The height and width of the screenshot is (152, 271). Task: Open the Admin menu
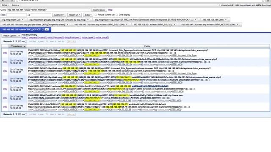coord(15,5)
